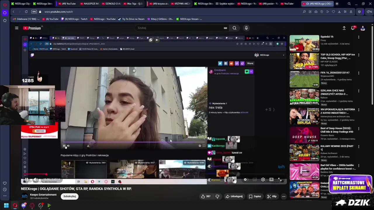
Task: Open on-screen keyboard icon in search box
Action: pyautogui.click(x=225, y=28)
